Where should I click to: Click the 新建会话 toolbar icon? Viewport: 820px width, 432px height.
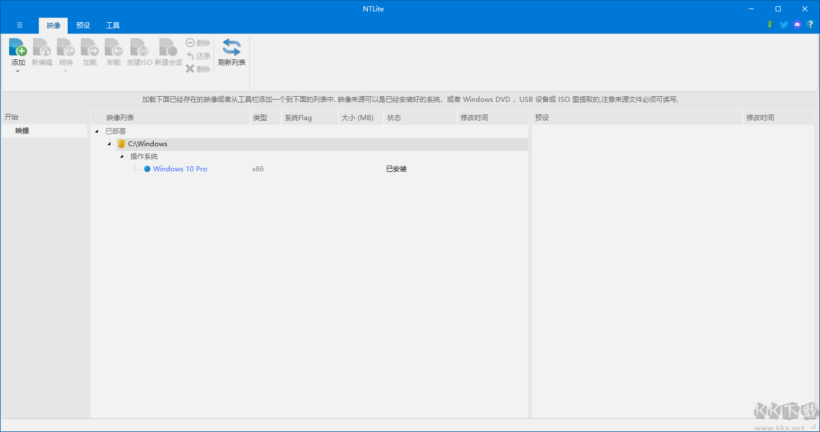[x=168, y=47]
